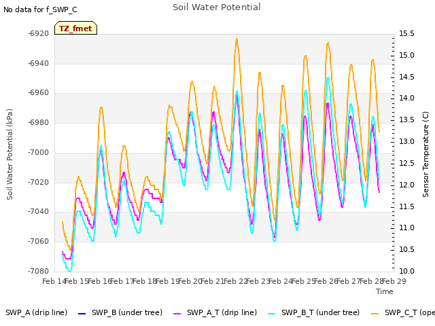
Task: Click the 13.0 temperature axis value
Action: pos(406,141)
